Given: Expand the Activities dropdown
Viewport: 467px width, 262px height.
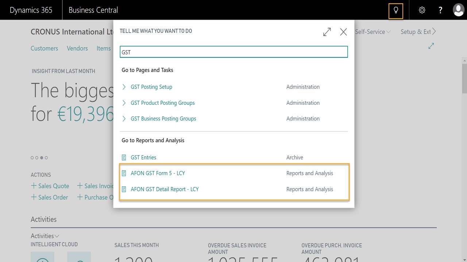Looking at the screenshot, I should 45,236.
